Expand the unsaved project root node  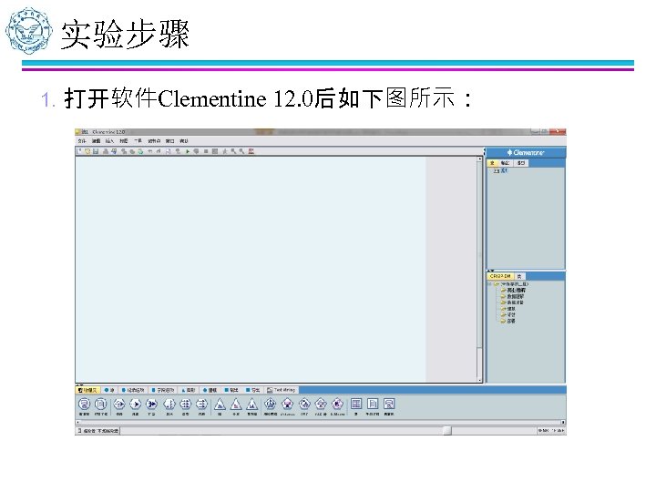pyautogui.click(x=490, y=284)
